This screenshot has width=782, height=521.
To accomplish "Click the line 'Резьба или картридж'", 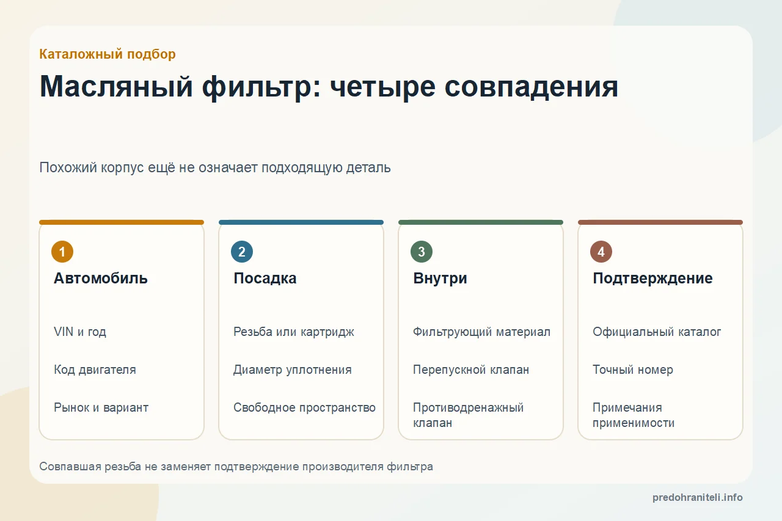I will (294, 332).
